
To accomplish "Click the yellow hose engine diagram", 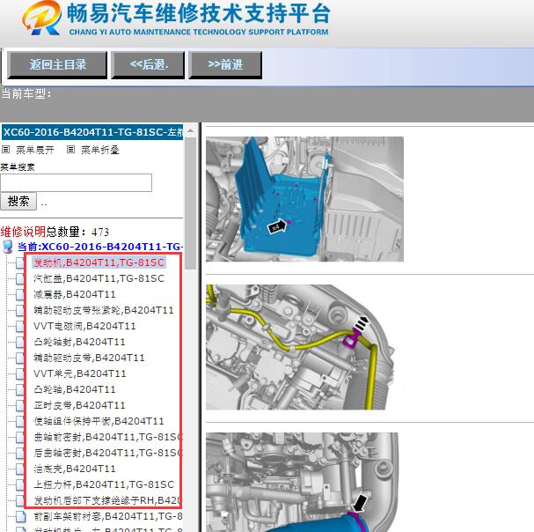I will coord(300,347).
